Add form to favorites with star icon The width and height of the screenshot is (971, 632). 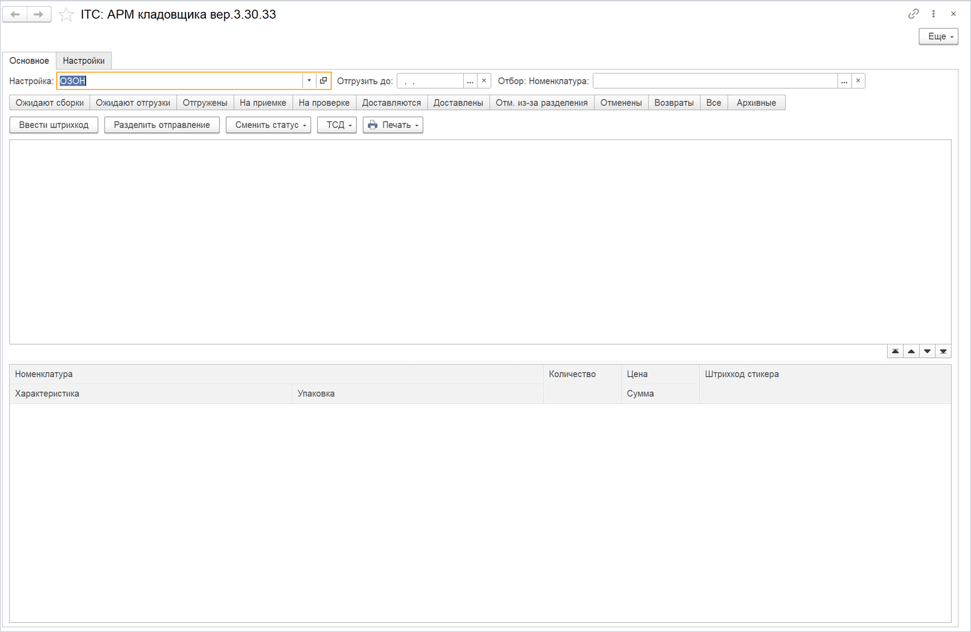click(x=66, y=15)
